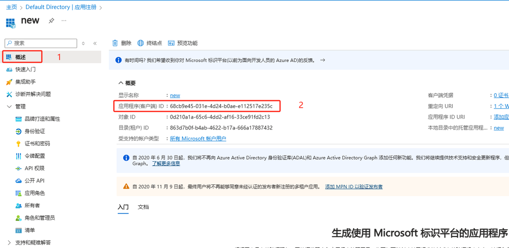Collapse the 概要 section chevron
Viewport: 509px width, 248px height.
[x=121, y=83]
